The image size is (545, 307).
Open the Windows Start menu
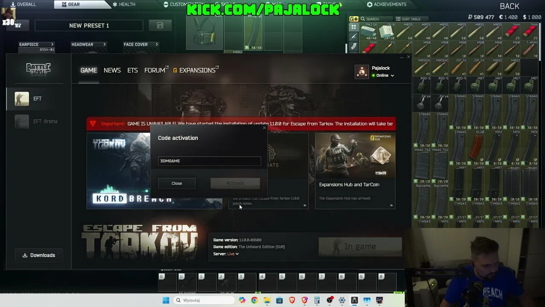click(166, 300)
